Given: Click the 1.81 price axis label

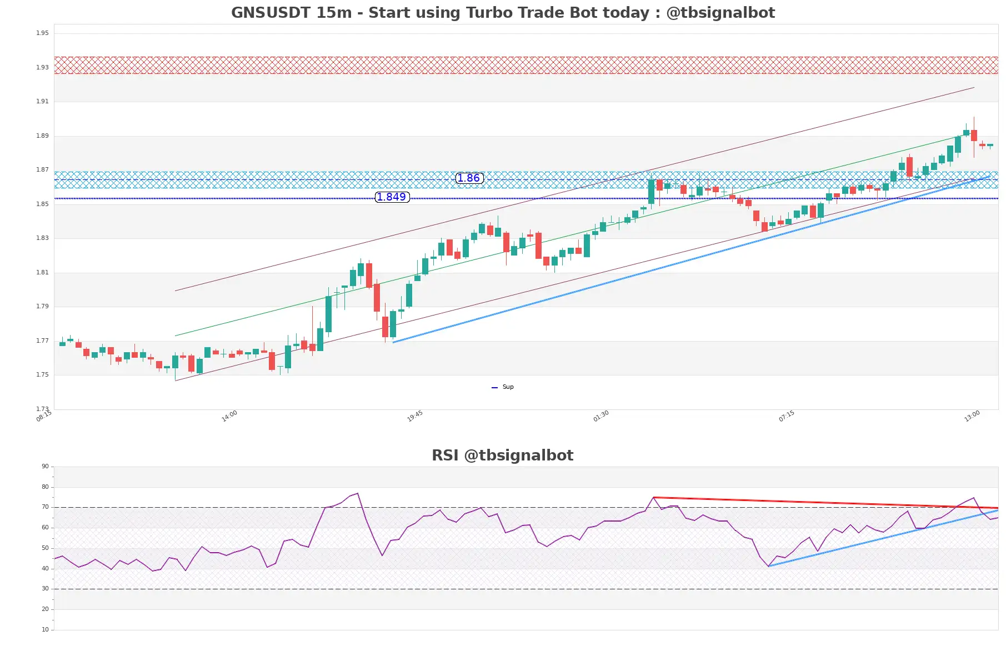Looking at the screenshot, I should tap(42, 273).
